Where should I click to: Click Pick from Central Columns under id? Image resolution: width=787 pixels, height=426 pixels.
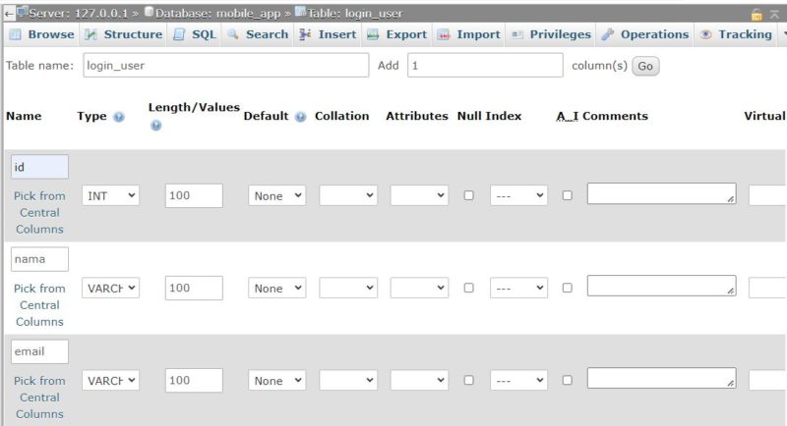[39, 212]
